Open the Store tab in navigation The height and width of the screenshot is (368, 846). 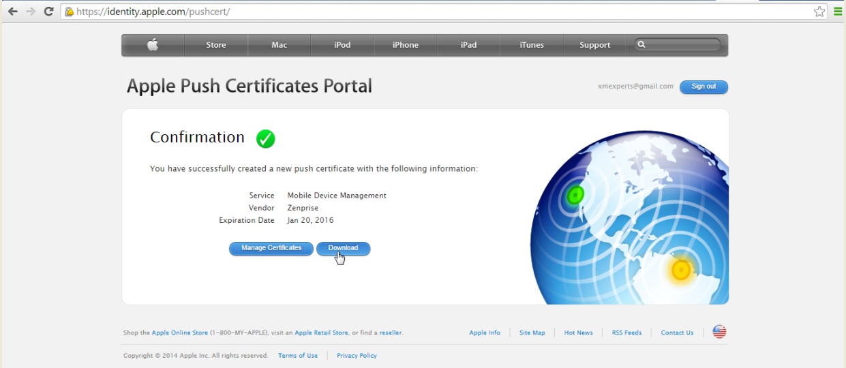point(216,45)
